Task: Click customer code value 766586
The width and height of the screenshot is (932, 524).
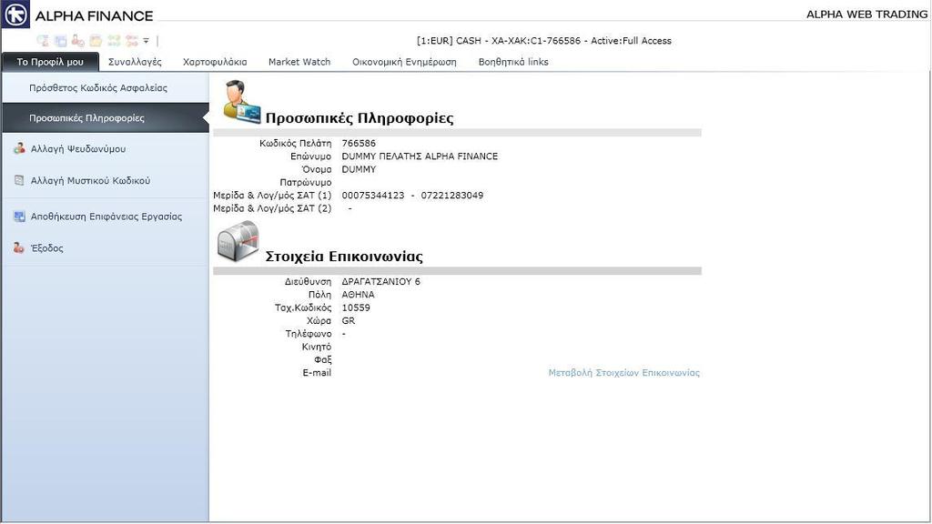Action: (359, 143)
